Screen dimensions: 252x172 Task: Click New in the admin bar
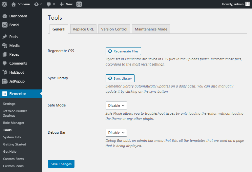pyautogui.click(x=69, y=4)
